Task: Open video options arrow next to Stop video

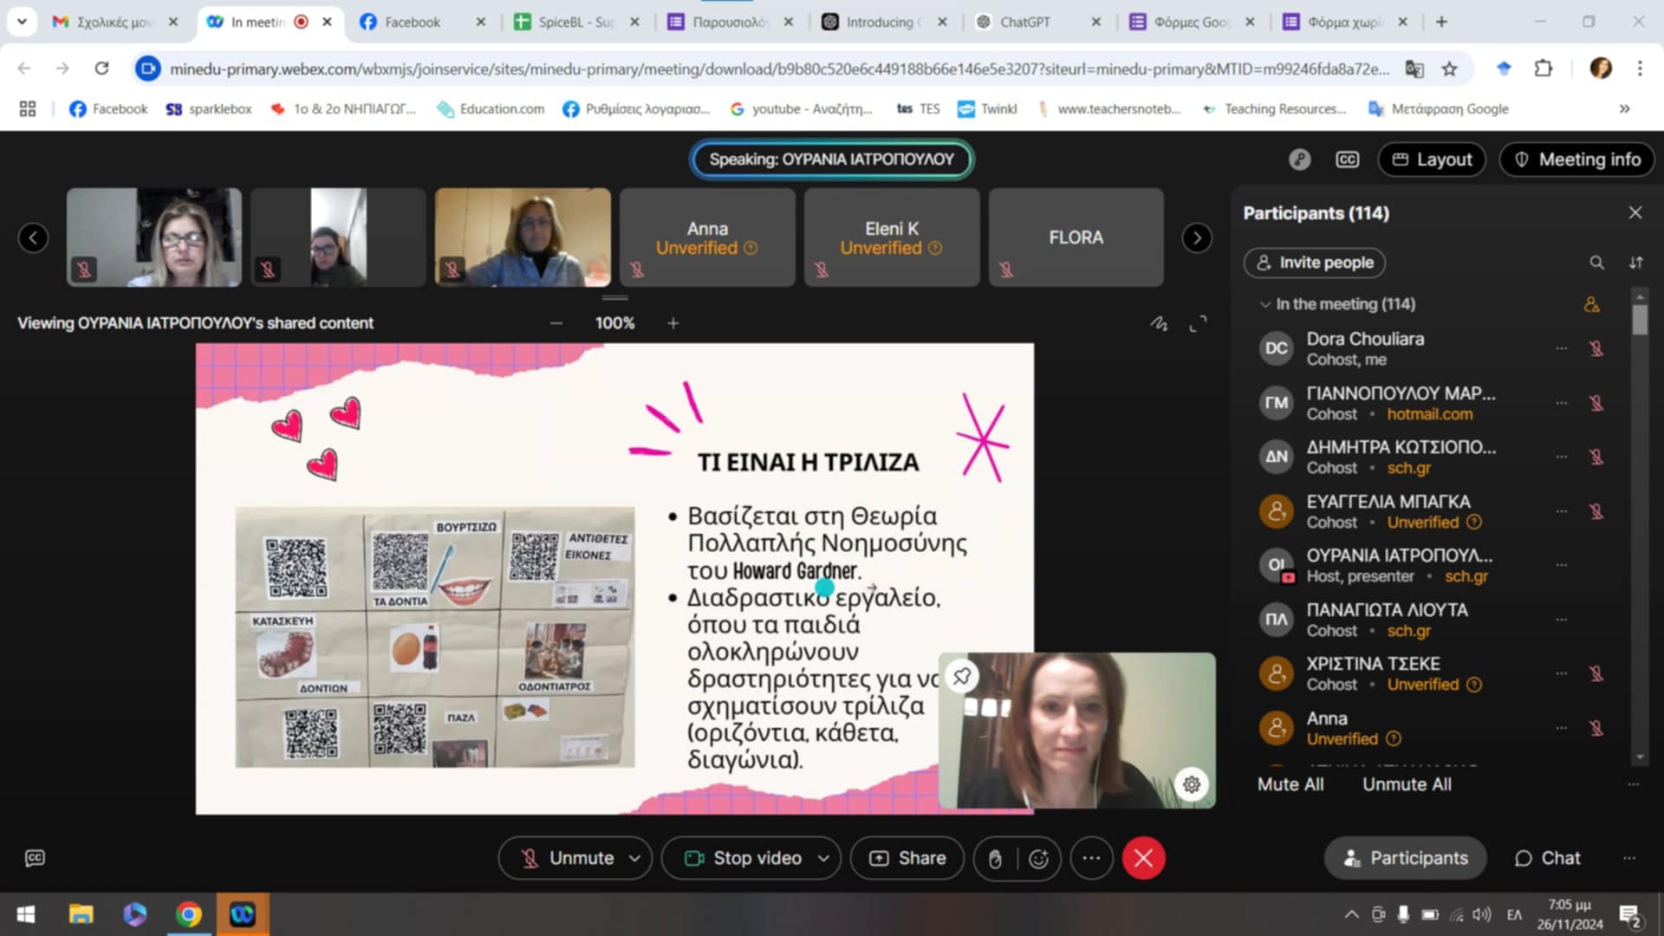Action: point(823,858)
